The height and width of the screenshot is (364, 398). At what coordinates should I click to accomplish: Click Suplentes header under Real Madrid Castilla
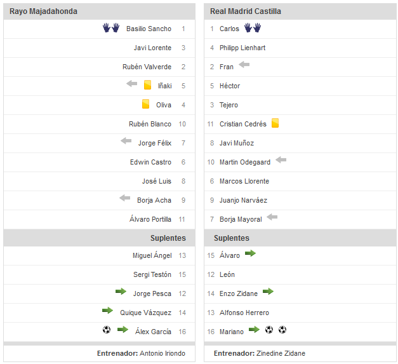pos(232,238)
